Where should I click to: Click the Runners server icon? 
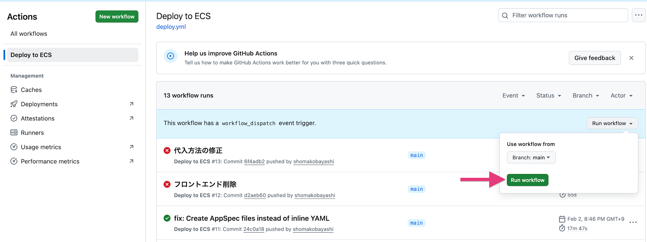tap(14, 133)
